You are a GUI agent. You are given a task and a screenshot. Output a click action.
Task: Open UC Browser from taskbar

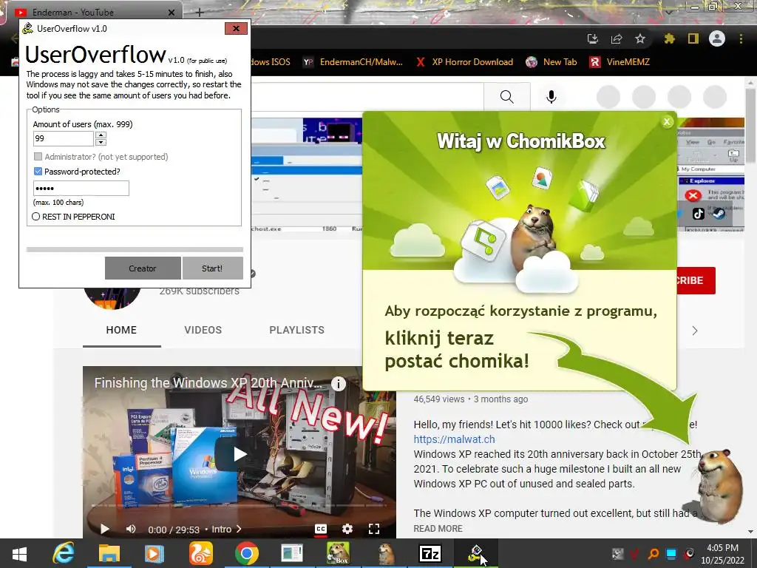click(x=200, y=553)
